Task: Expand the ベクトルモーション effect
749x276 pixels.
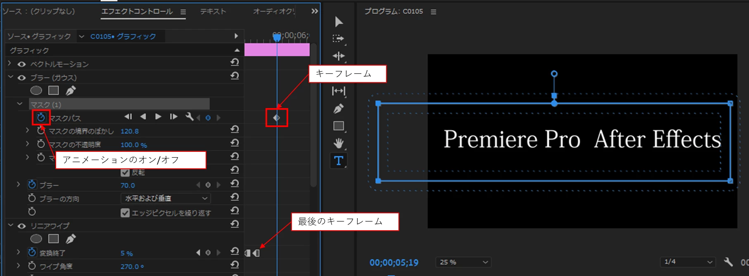Action: [9, 64]
